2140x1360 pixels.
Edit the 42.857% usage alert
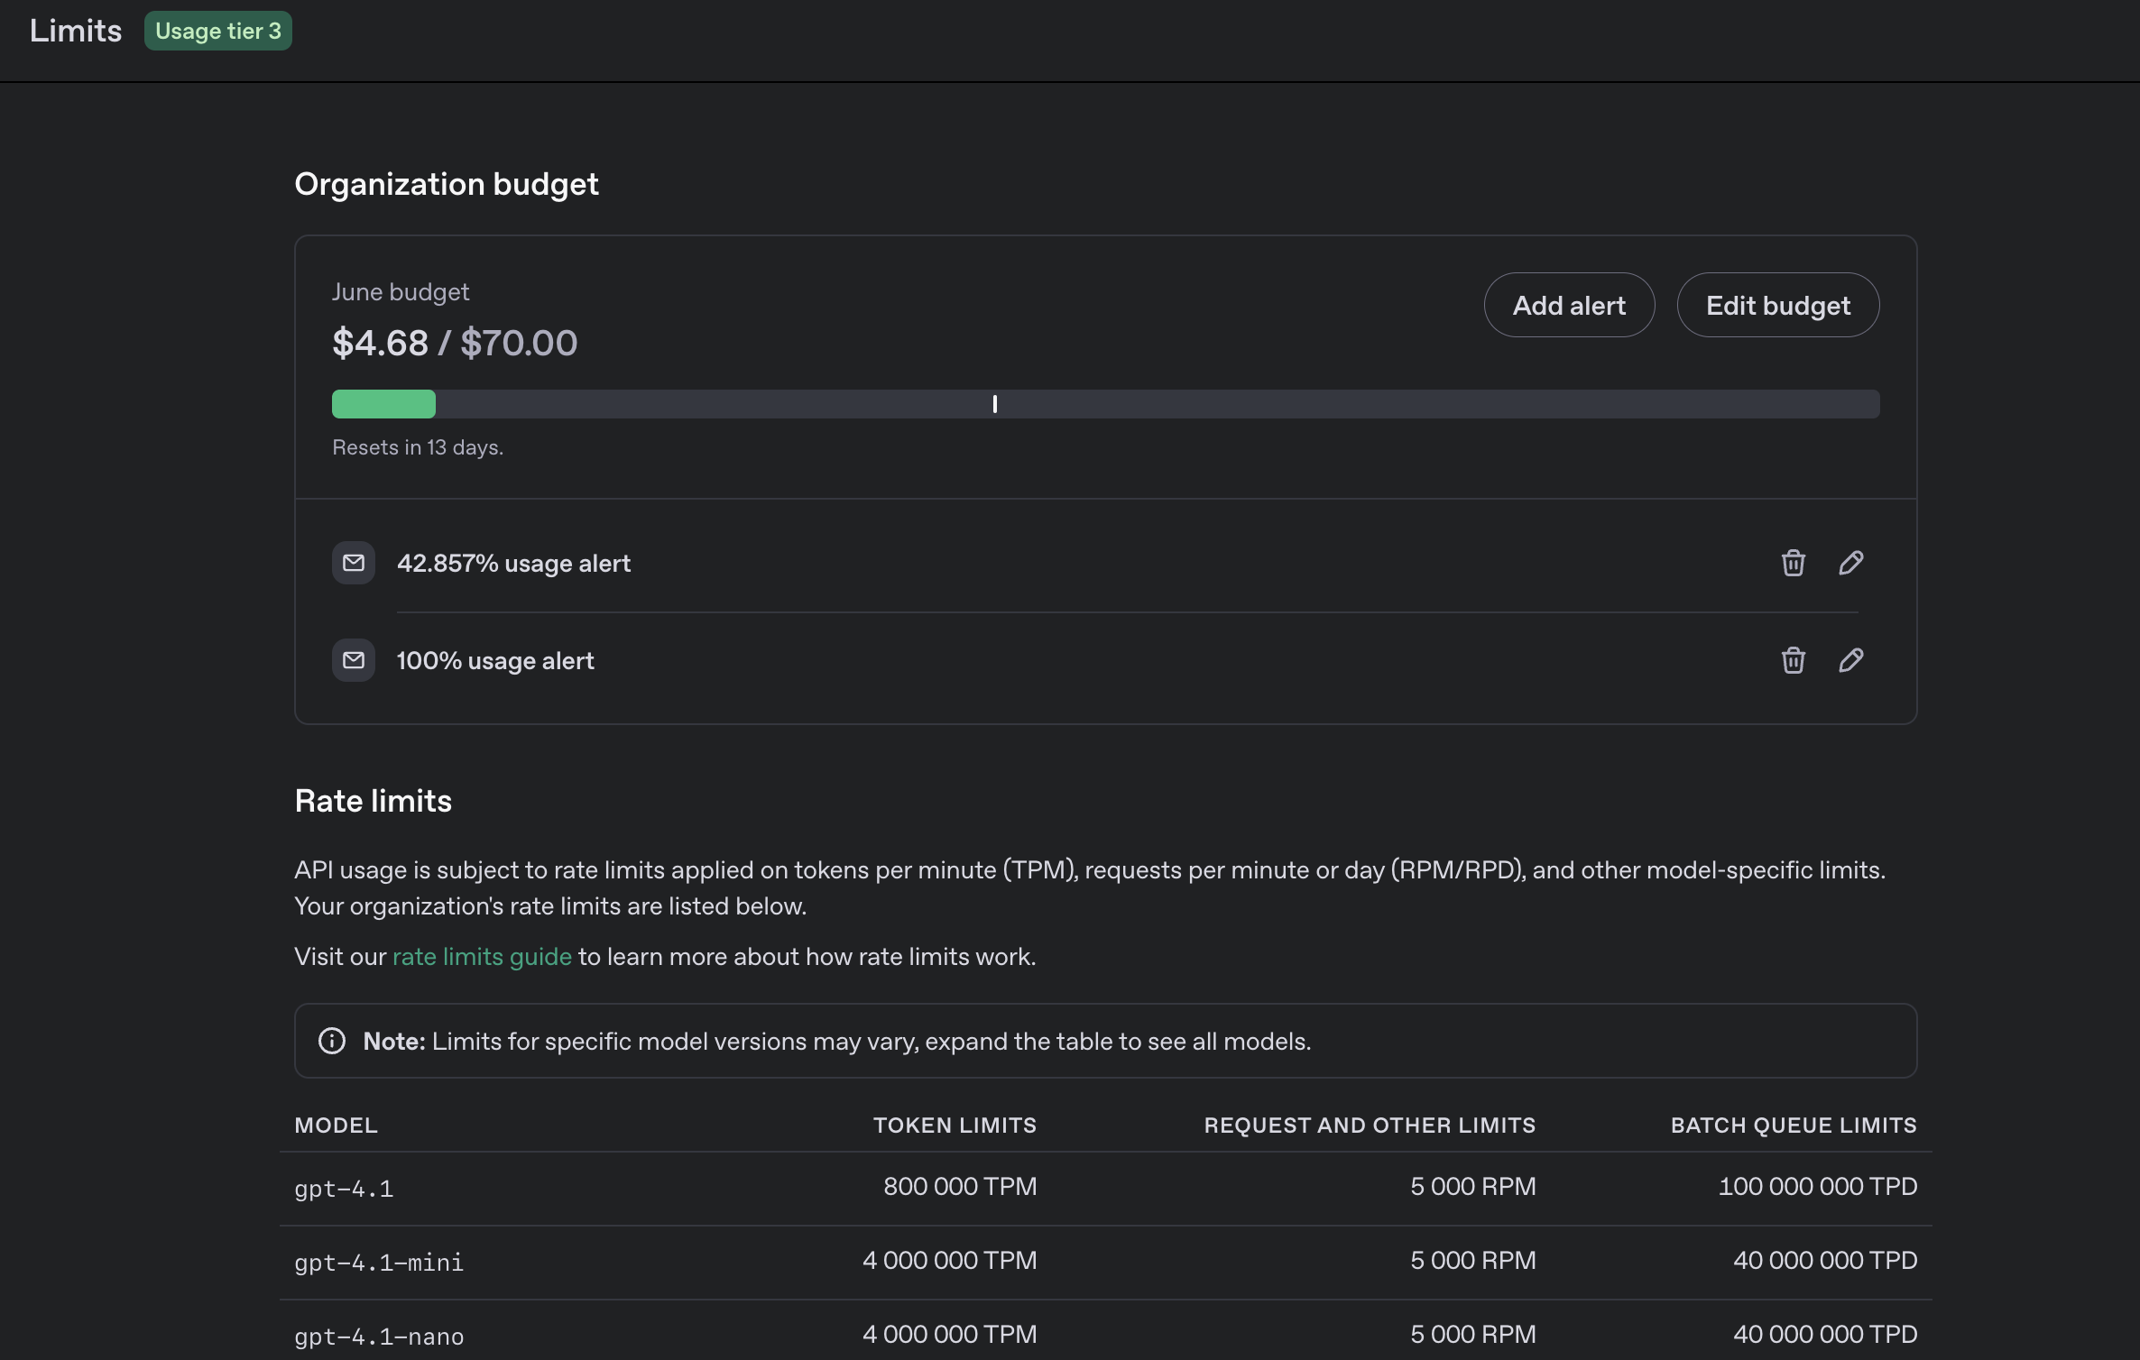coord(1850,563)
